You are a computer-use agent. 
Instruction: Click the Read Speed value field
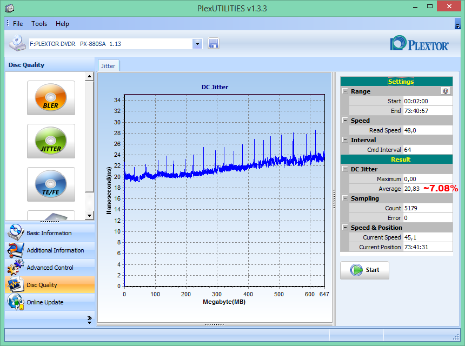428,130
